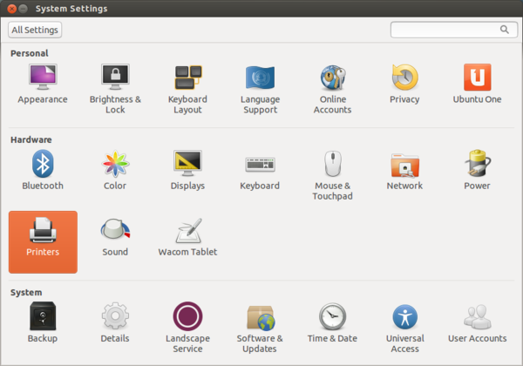Focus the settings search field
Image resolution: width=523 pixels, height=366 pixels.
point(453,30)
